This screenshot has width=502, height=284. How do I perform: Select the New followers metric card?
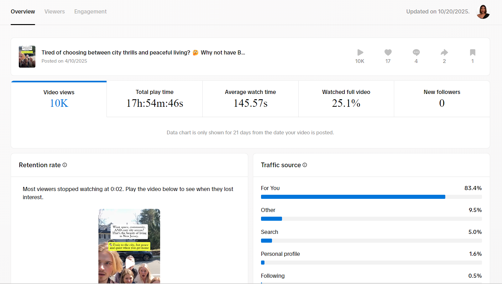(x=442, y=99)
